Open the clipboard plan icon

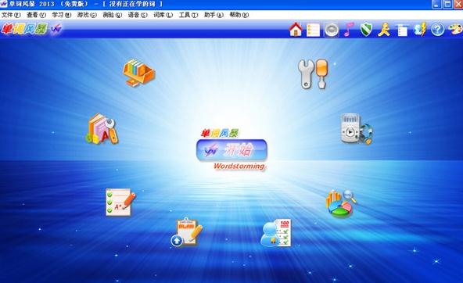187,232
